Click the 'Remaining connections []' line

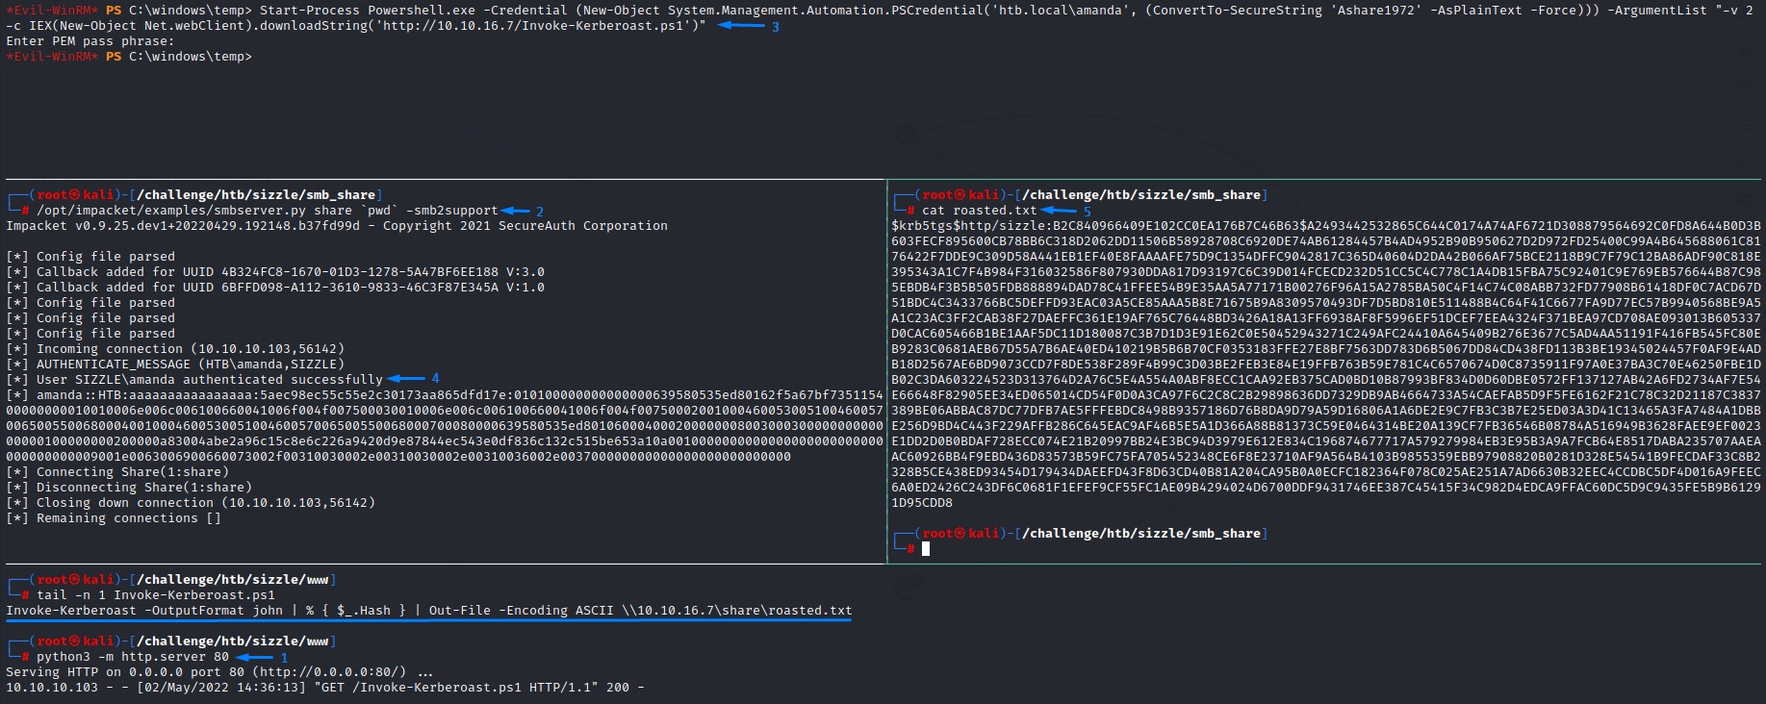[114, 518]
